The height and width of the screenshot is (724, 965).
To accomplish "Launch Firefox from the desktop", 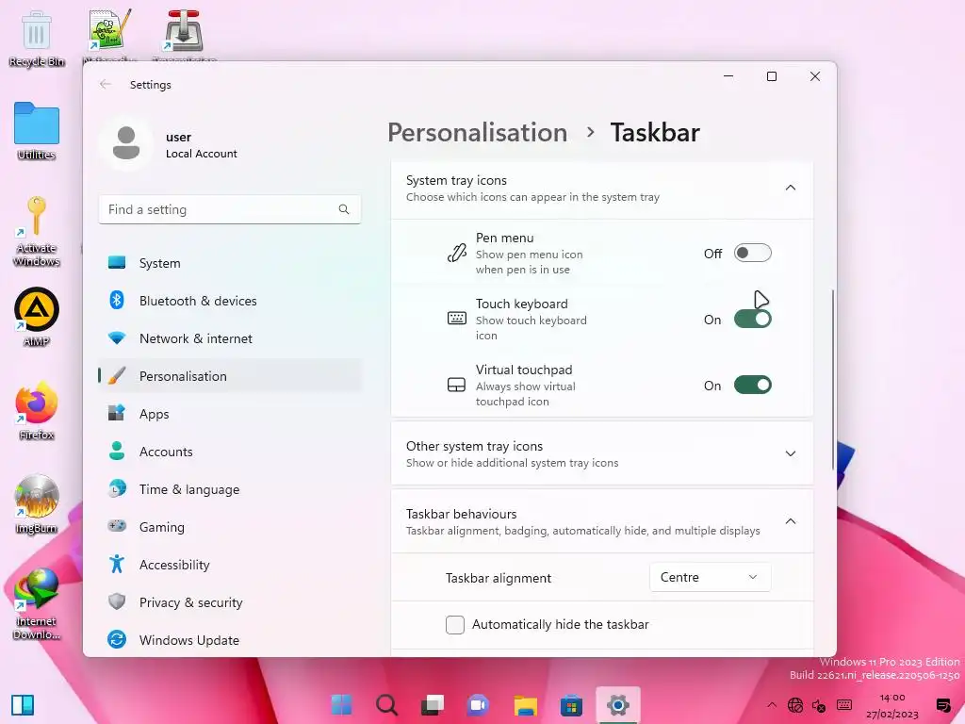I will (x=37, y=410).
